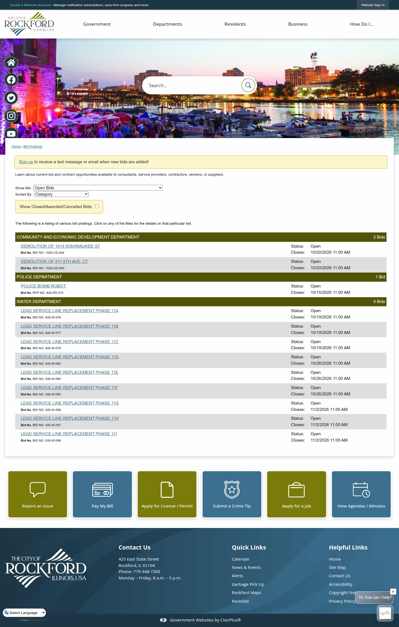Open the chatbot avatar icon
399x627 pixels.
pos(385,613)
